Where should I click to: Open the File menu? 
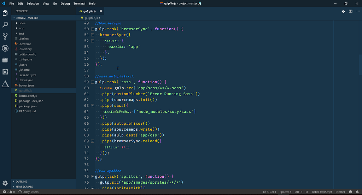pos(12,4)
